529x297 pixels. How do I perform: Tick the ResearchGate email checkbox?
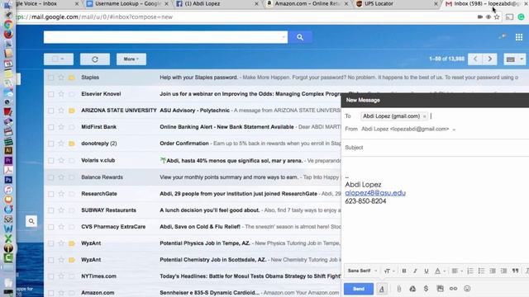click(50, 194)
